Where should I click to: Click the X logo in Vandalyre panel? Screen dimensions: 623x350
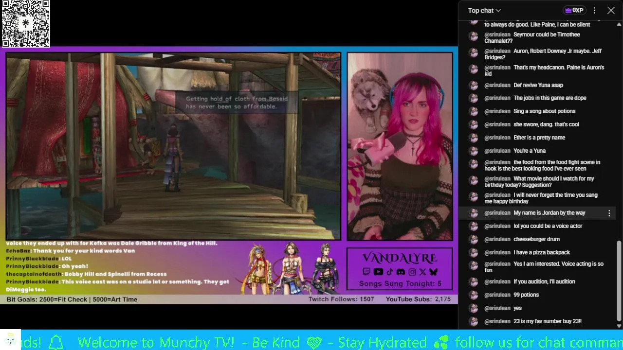coord(422,272)
